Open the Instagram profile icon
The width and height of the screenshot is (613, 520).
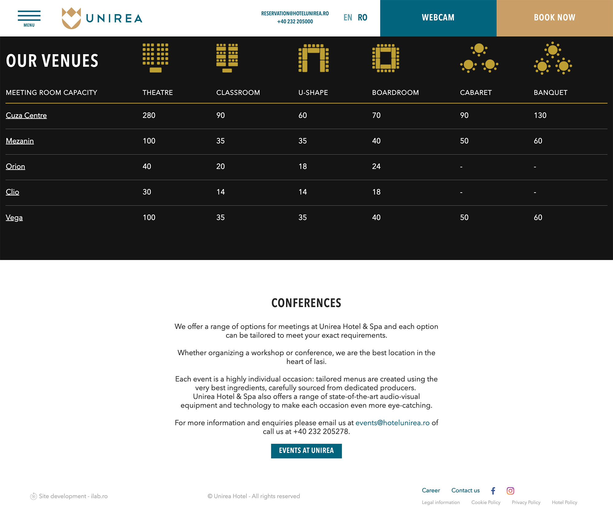pos(510,491)
